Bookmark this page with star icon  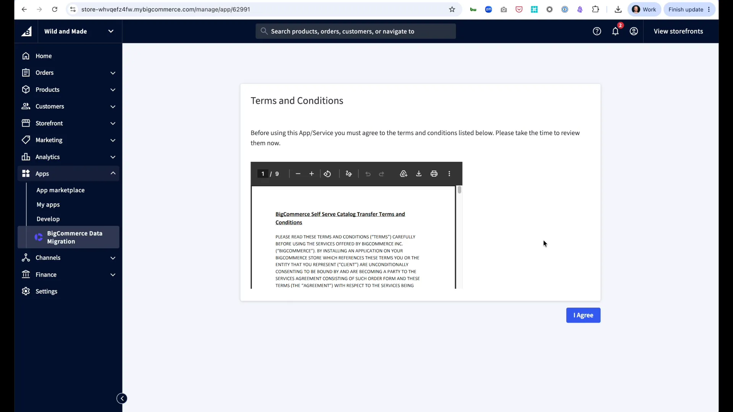(x=452, y=10)
